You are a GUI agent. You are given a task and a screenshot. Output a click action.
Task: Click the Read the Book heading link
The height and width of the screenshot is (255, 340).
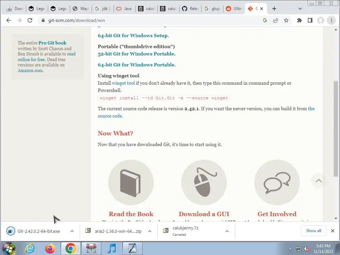click(131, 214)
